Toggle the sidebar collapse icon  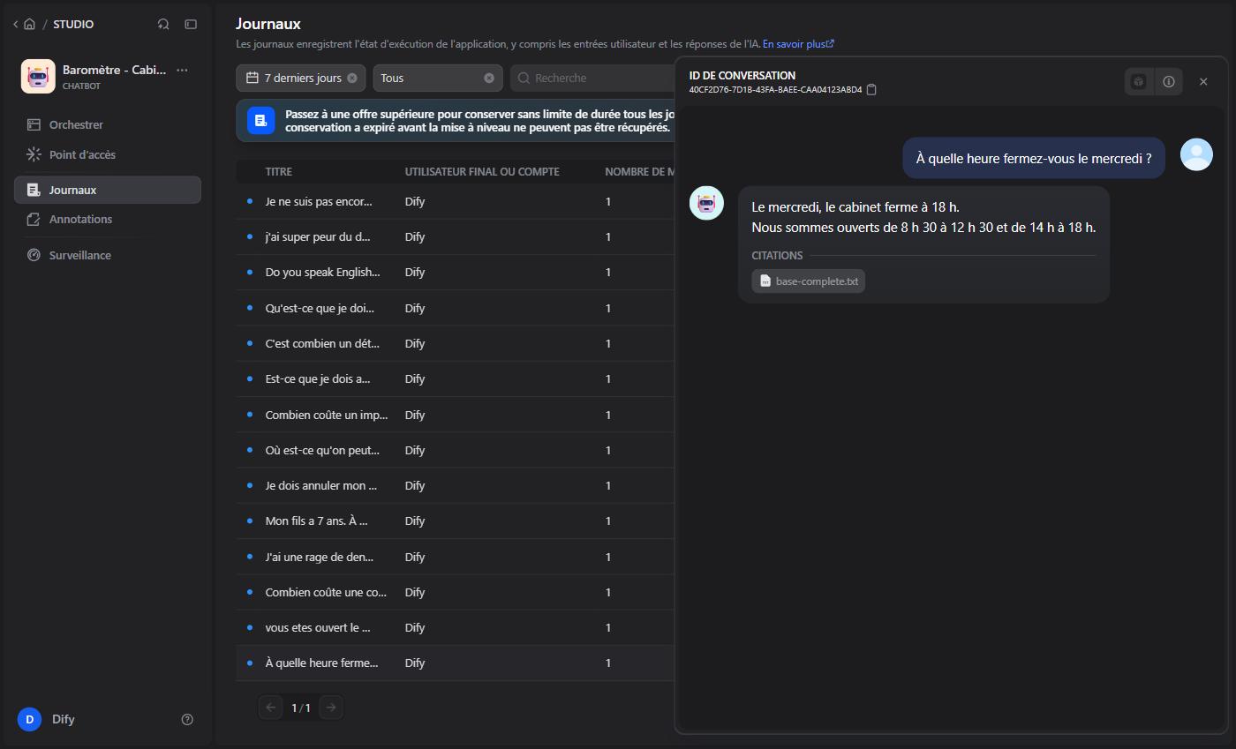coord(191,24)
